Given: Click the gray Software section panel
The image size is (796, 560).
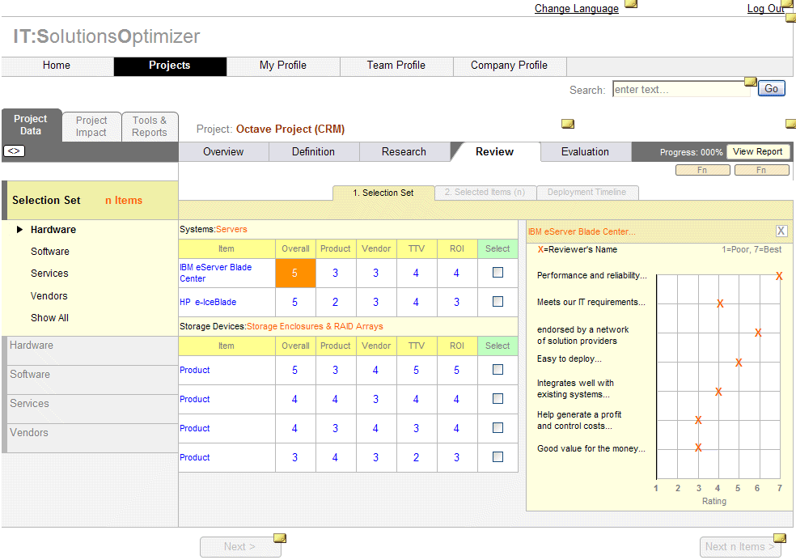Looking at the screenshot, I should [92, 380].
